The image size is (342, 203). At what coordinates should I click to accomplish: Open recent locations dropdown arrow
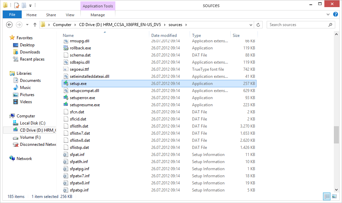[x=27, y=25]
